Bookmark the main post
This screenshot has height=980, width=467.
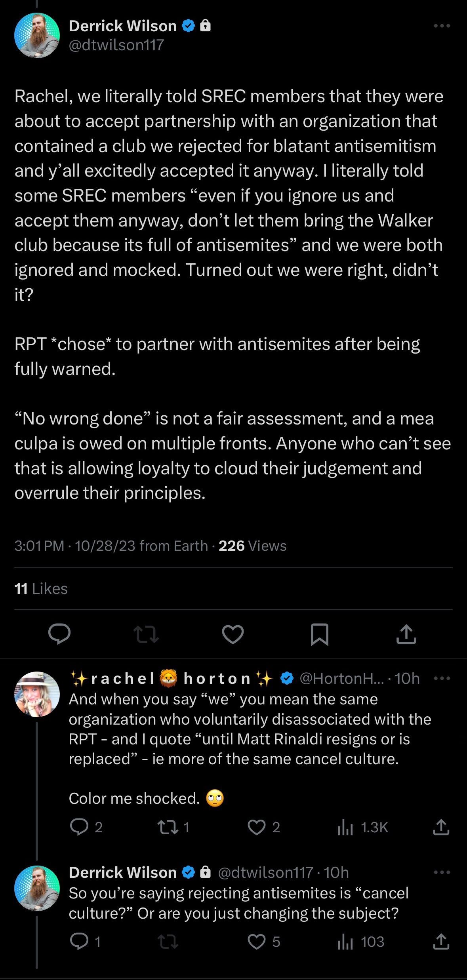coord(319,634)
